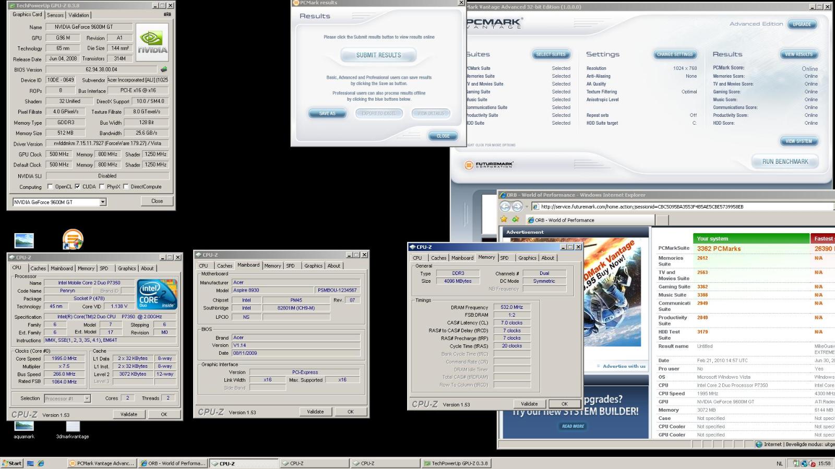Click the VIEW SYSTEM button in PCMark
Viewport: 835px width, 469px height.
[799, 141]
